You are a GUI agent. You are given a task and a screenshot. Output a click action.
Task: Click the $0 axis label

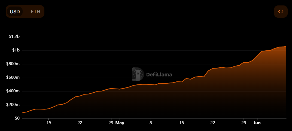tap(17, 118)
